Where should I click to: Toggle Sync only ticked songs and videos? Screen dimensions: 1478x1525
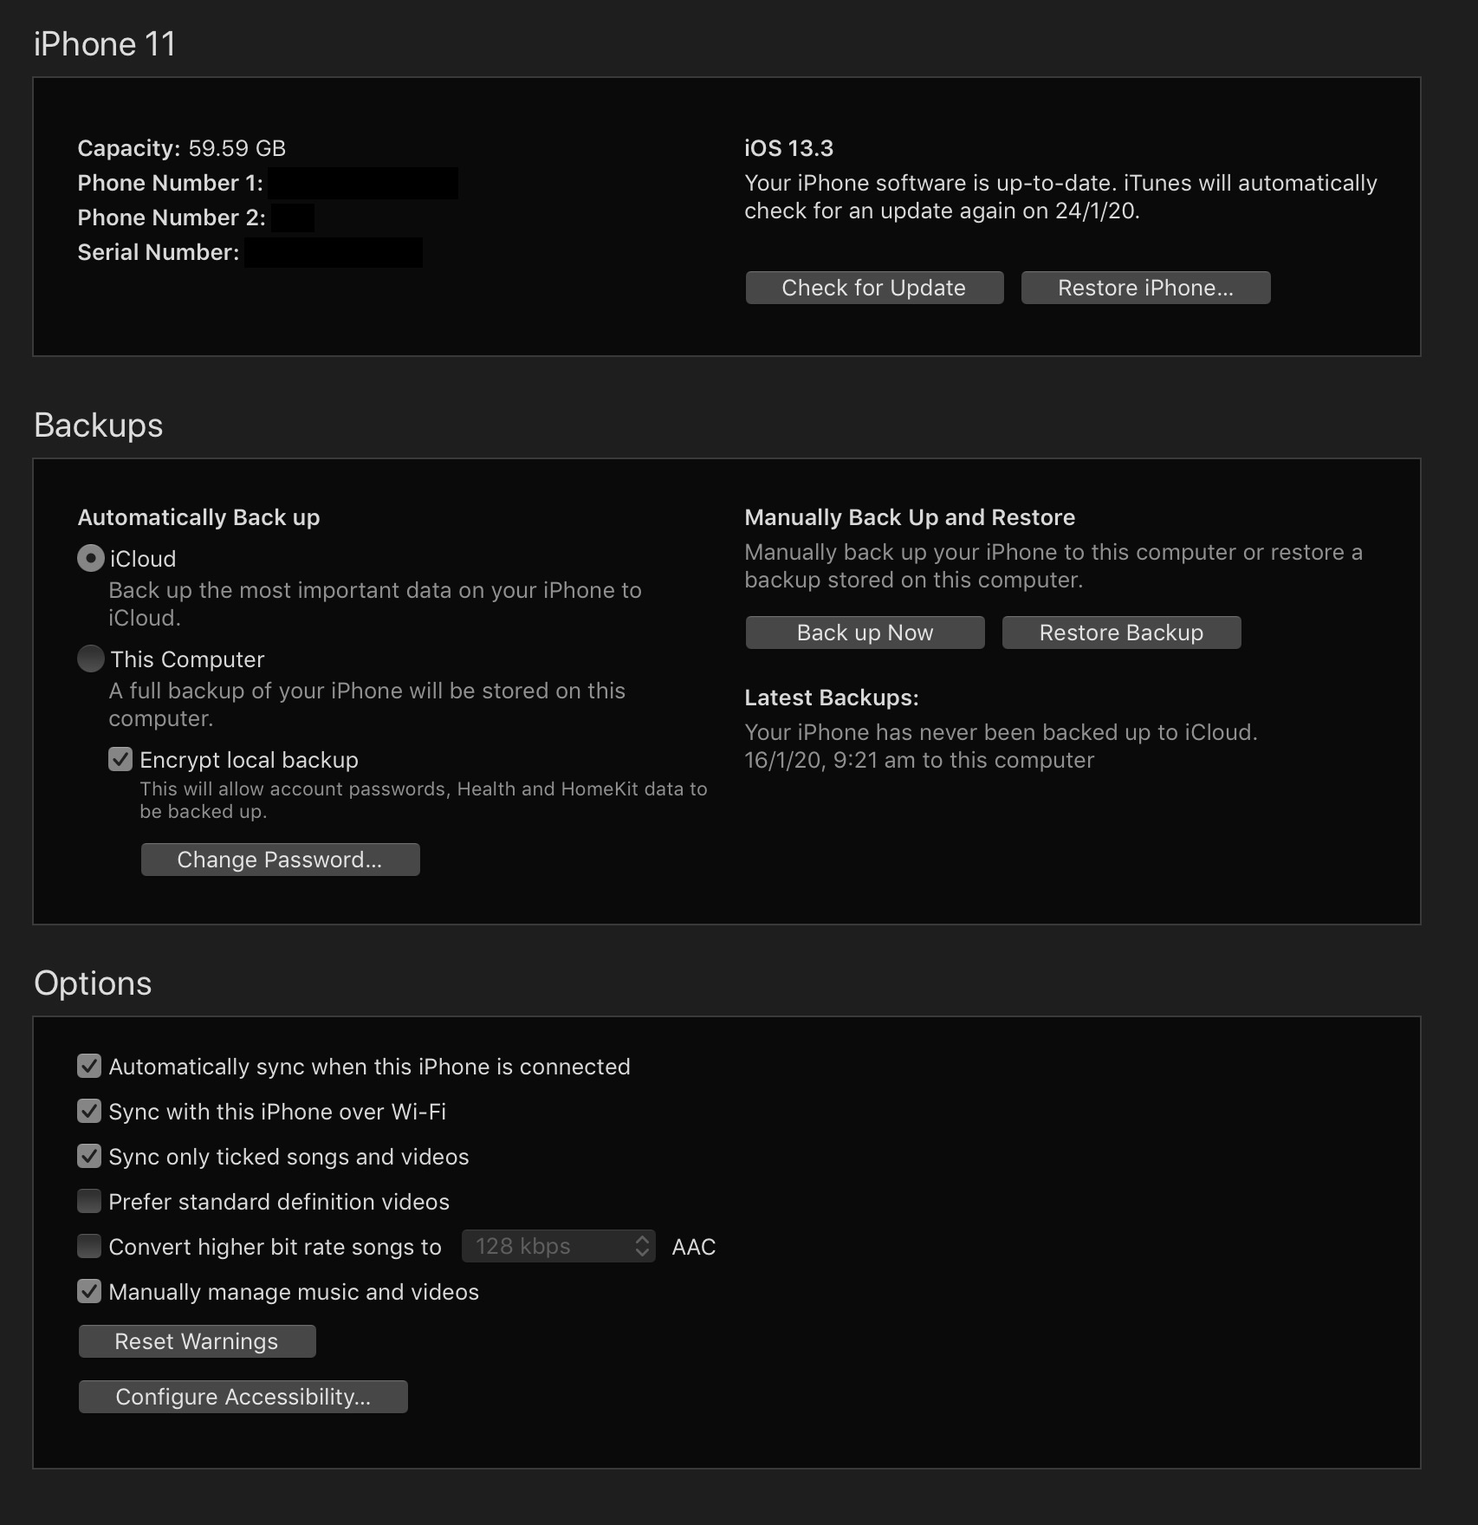point(89,1157)
